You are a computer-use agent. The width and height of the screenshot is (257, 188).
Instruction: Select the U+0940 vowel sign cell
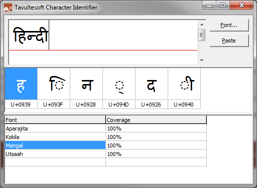click(x=184, y=88)
